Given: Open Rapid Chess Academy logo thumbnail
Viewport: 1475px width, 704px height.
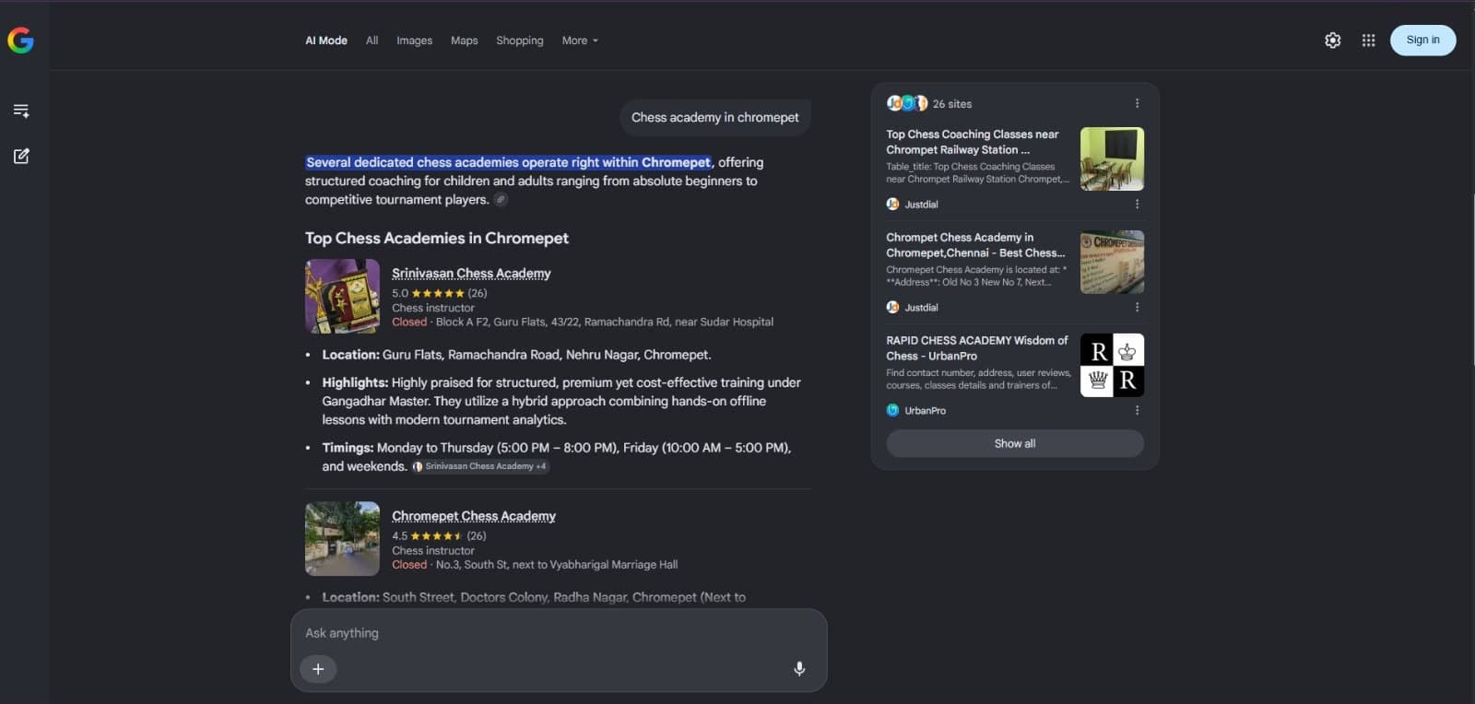Looking at the screenshot, I should pos(1112,365).
